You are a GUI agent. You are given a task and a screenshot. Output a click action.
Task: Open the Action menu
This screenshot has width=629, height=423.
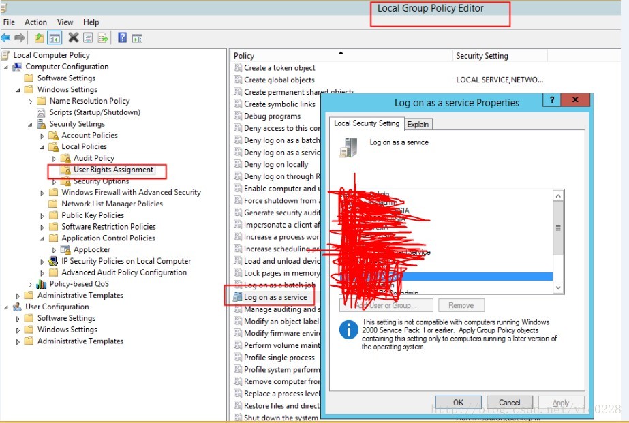(x=35, y=22)
